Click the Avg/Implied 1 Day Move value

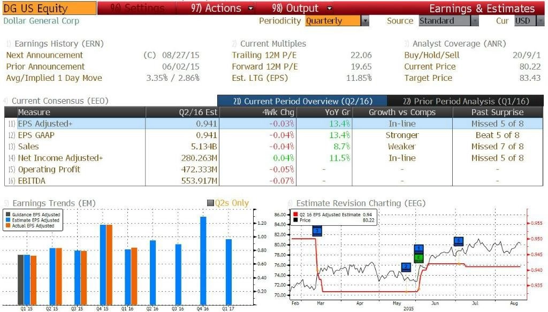click(x=173, y=78)
